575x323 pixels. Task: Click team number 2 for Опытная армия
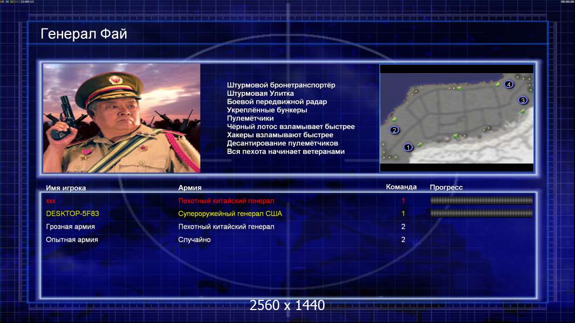[403, 240]
